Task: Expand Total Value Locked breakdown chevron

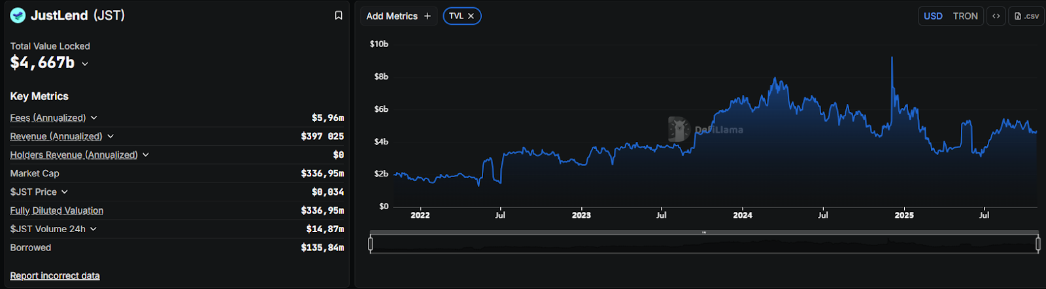Action: click(x=85, y=64)
